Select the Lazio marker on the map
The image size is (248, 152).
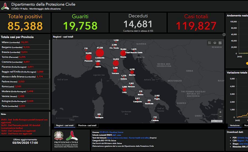point(124,90)
